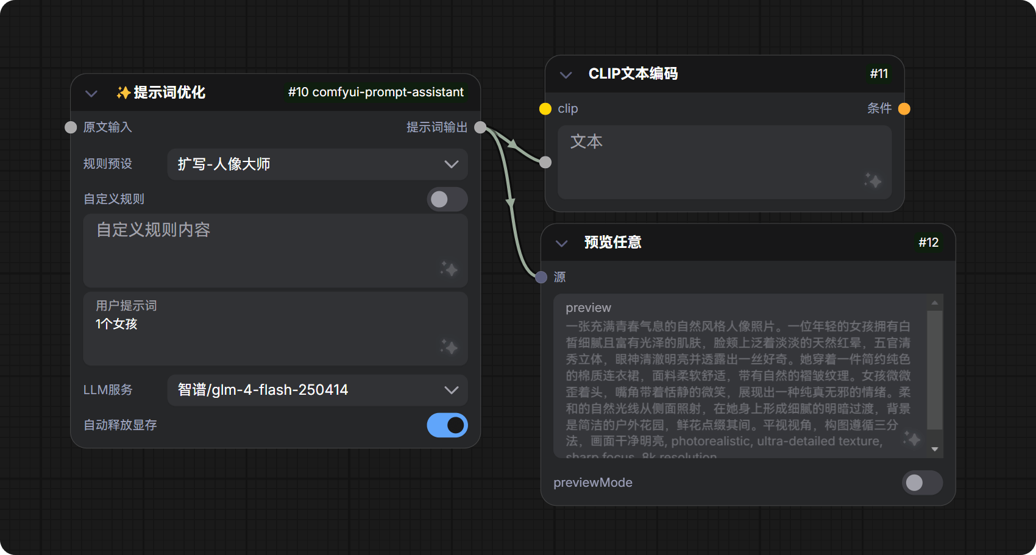
Task: Click the #12 node ID badge
Action: click(928, 242)
